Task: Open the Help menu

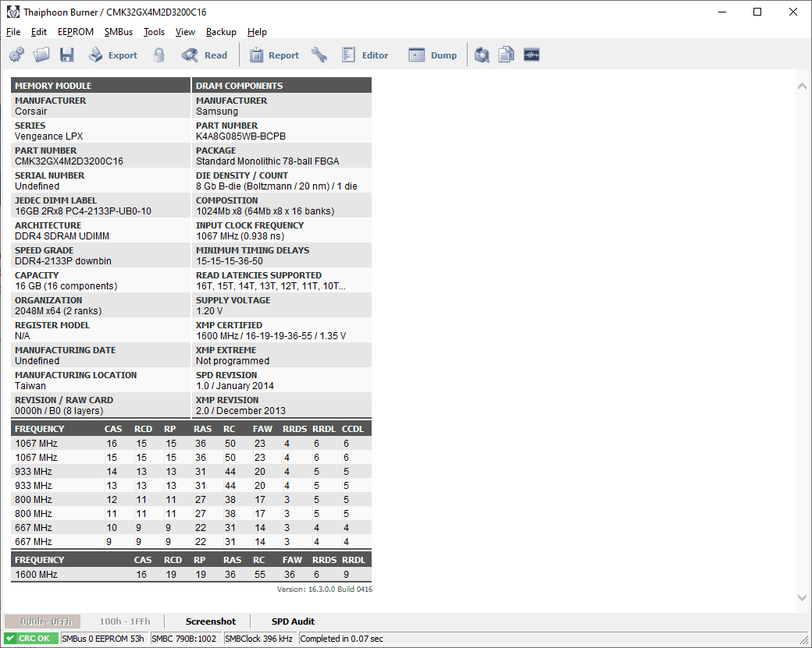Action: (x=257, y=32)
